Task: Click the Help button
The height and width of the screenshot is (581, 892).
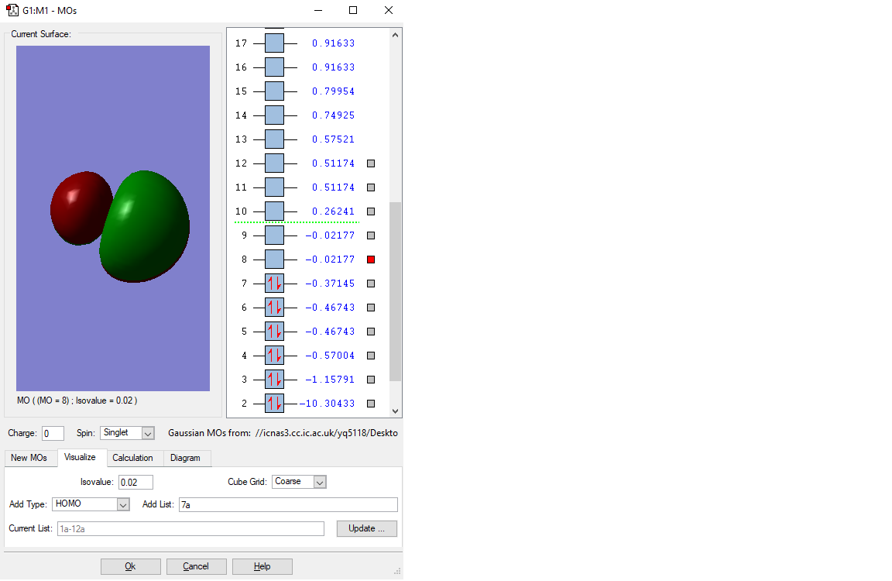Action: [x=262, y=566]
